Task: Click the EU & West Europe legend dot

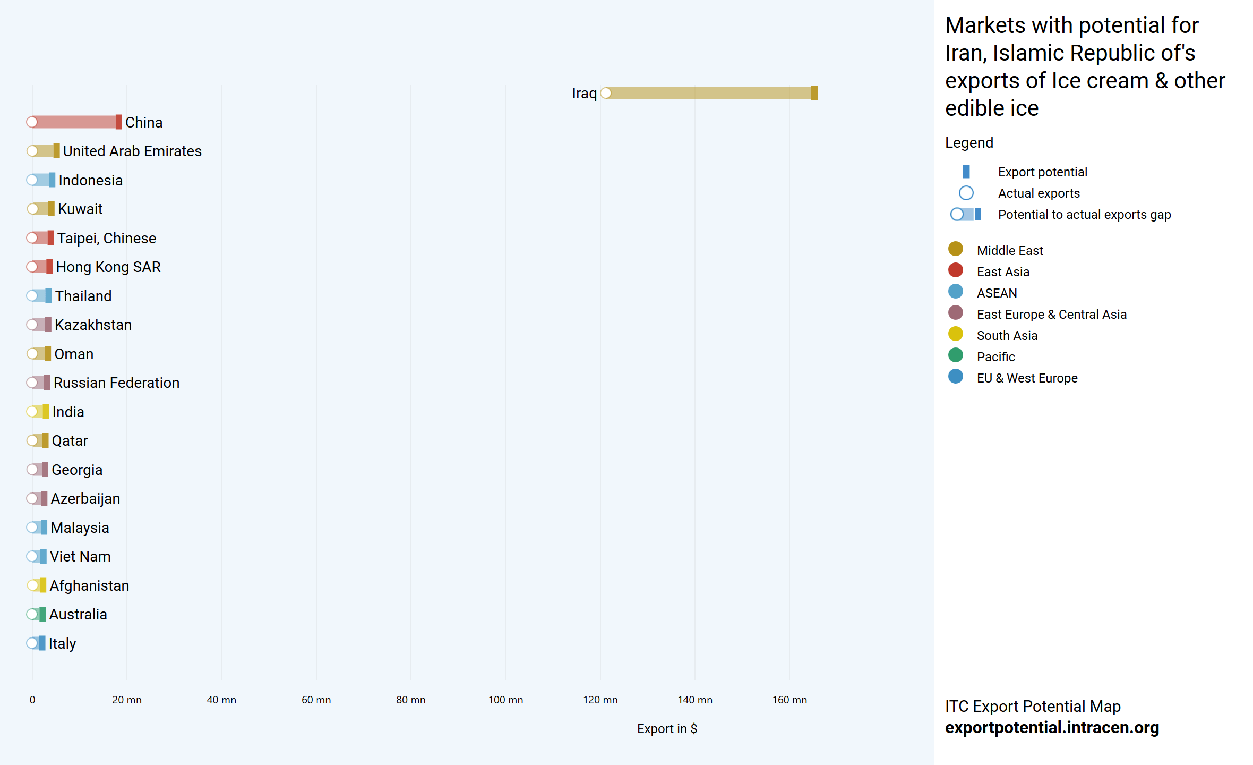Action: 955,377
